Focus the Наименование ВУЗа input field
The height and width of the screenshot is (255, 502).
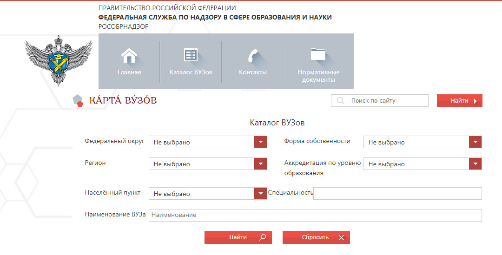(315, 215)
